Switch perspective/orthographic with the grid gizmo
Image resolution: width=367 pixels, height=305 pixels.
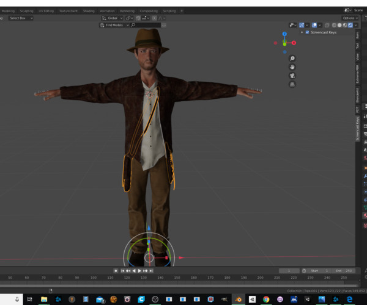click(292, 84)
